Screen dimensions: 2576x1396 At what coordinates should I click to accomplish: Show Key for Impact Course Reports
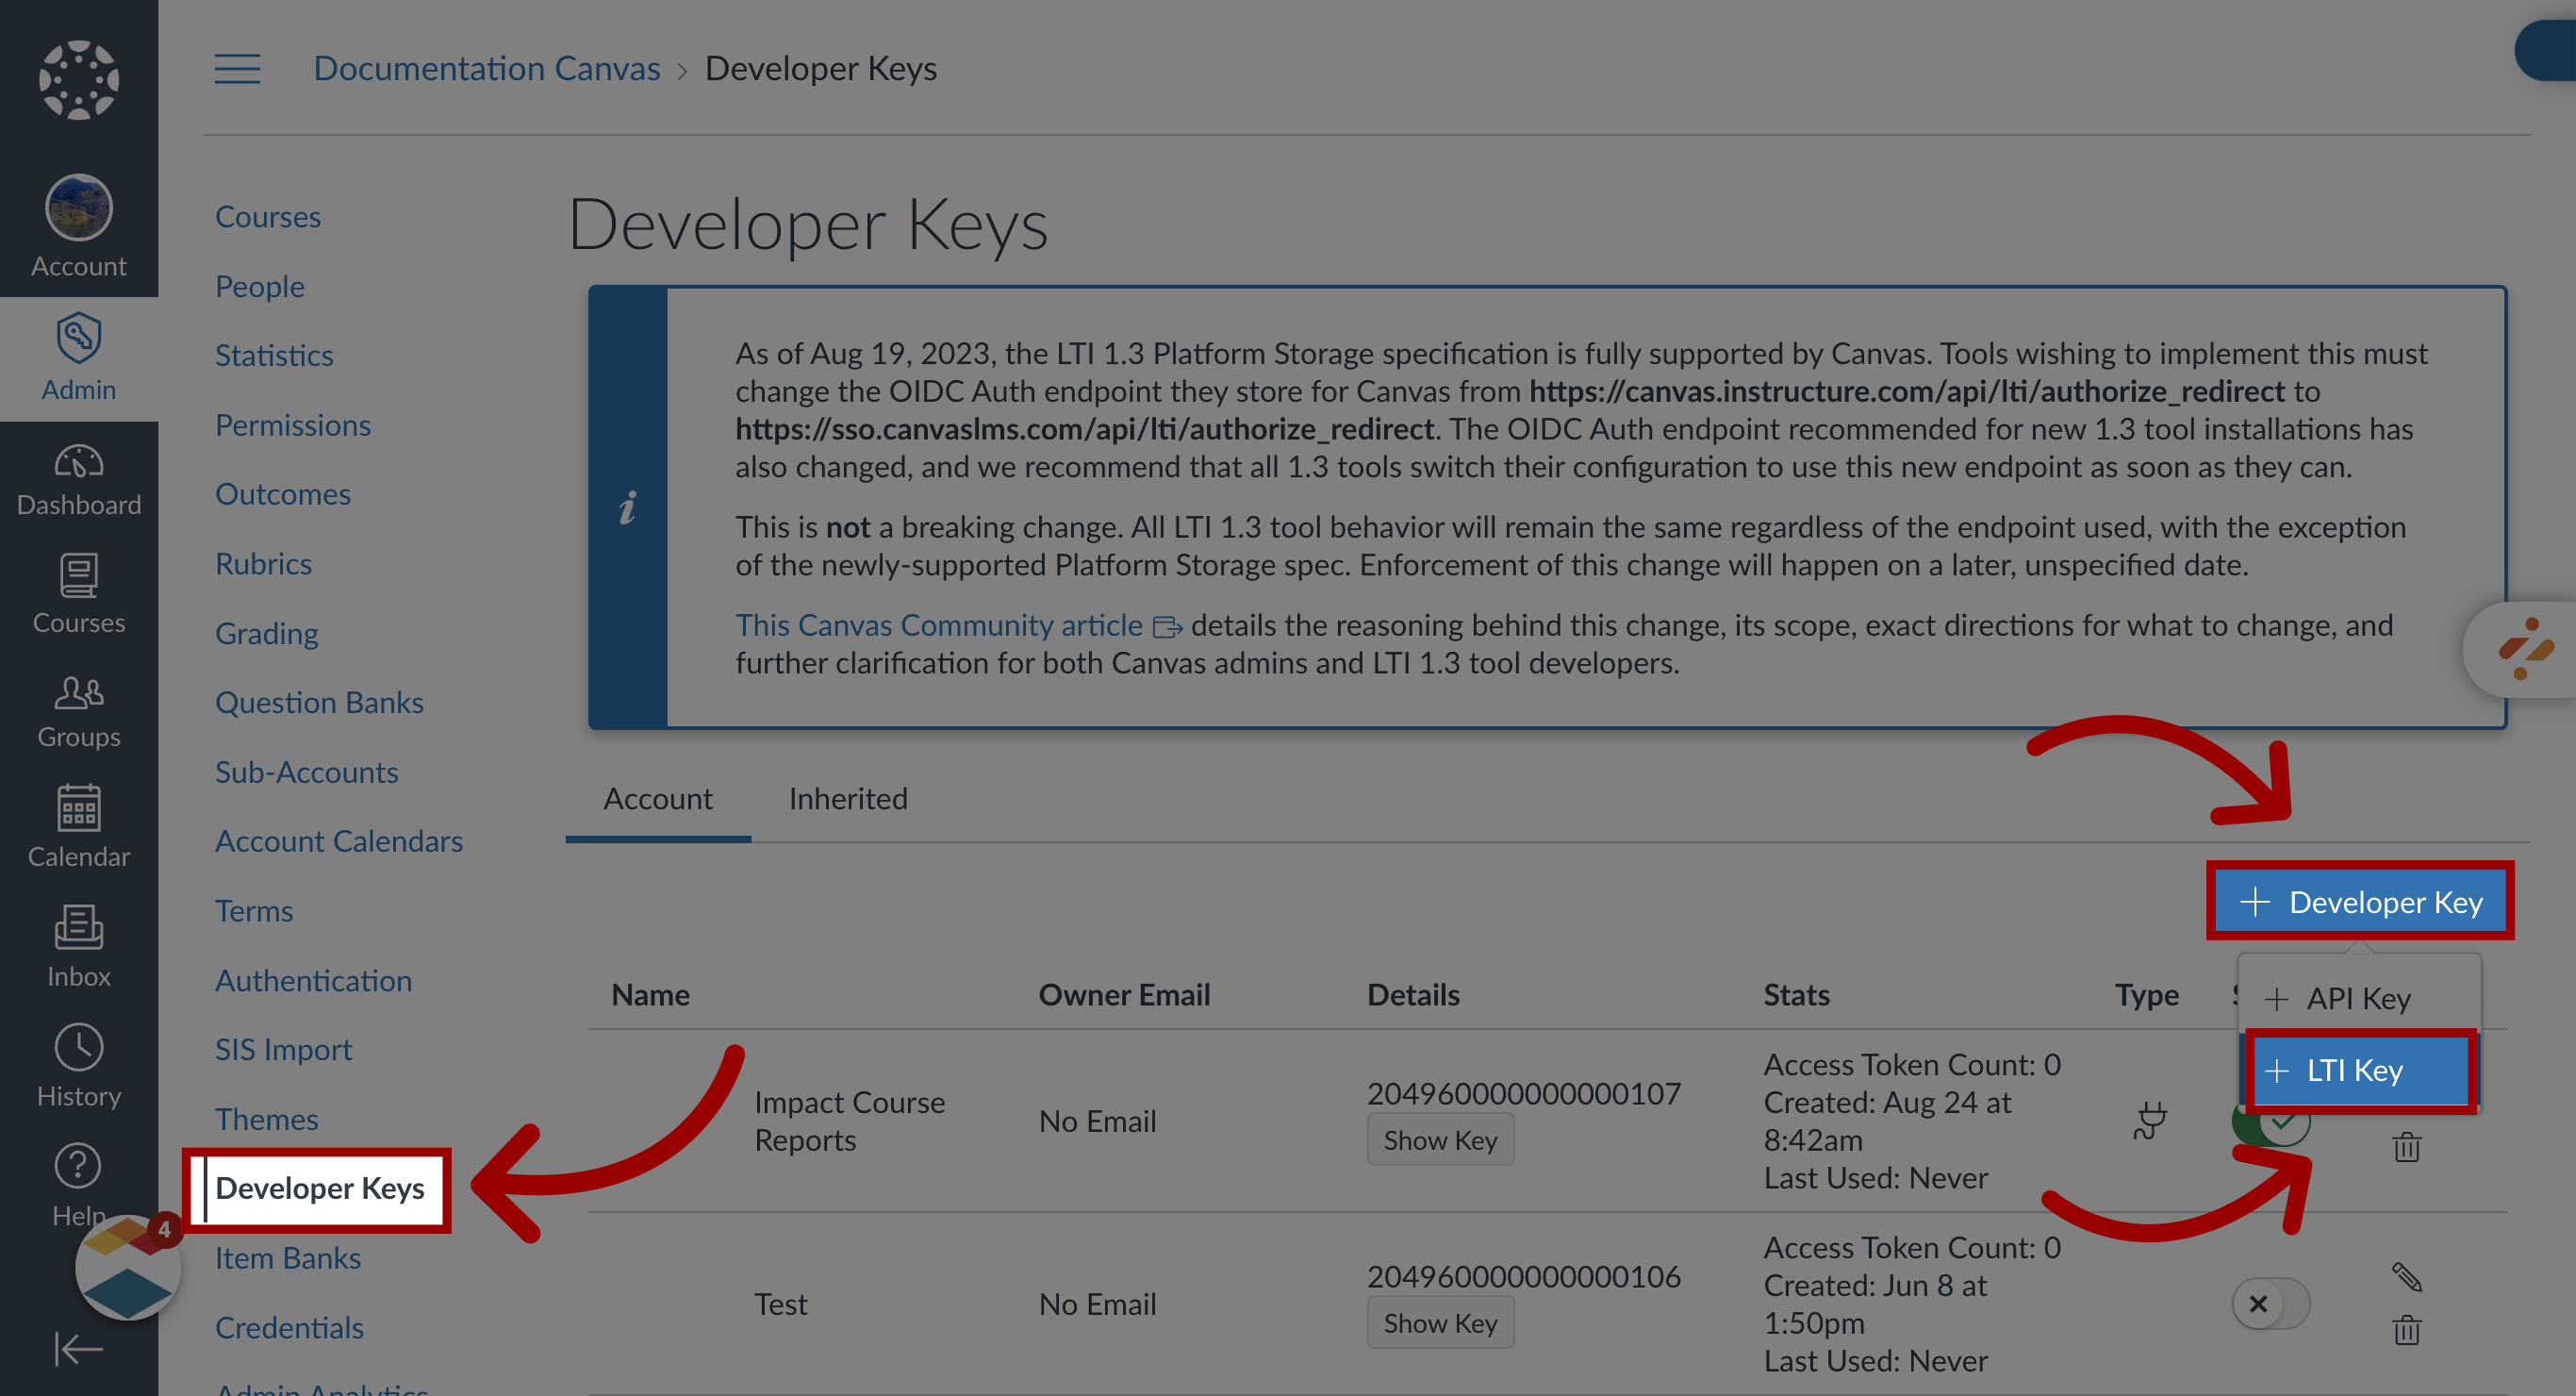point(1440,1138)
